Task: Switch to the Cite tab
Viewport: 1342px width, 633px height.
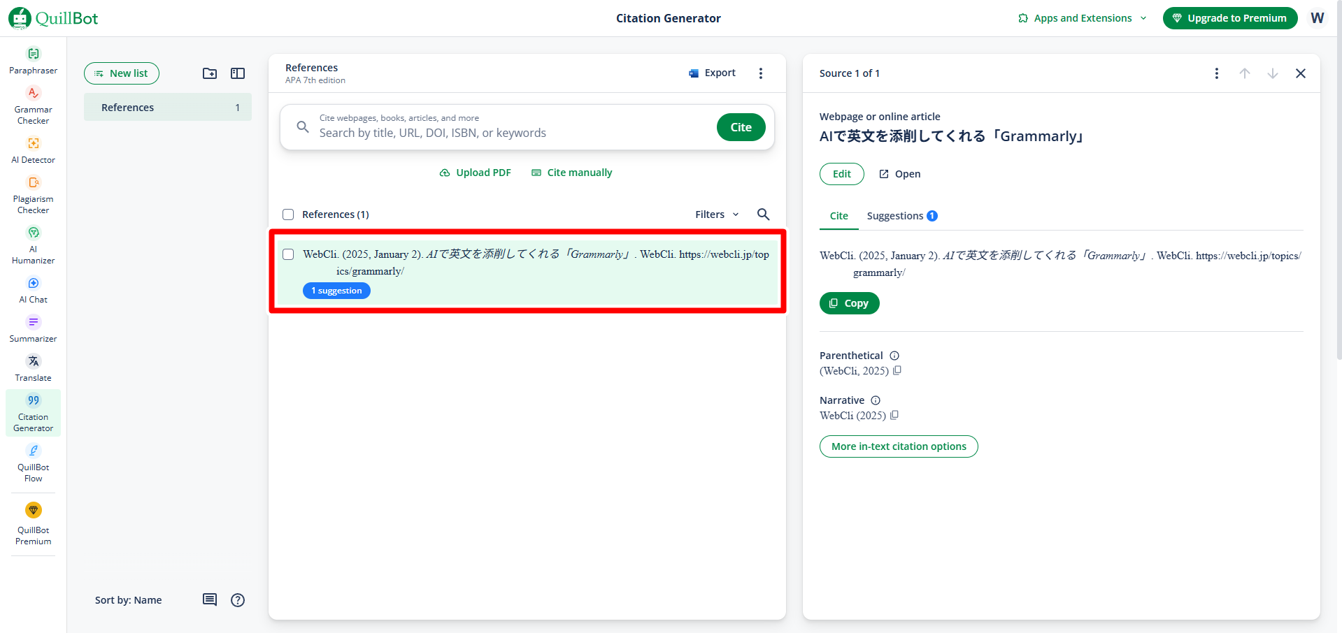Action: pyautogui.click(x=839, y=216)
